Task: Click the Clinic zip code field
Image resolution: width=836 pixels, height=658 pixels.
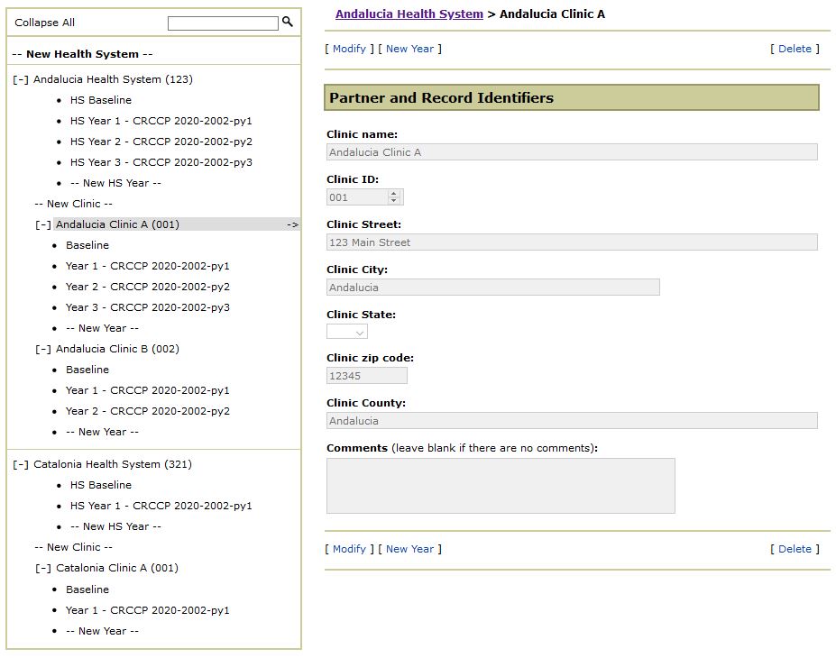Action: (367, 376)
